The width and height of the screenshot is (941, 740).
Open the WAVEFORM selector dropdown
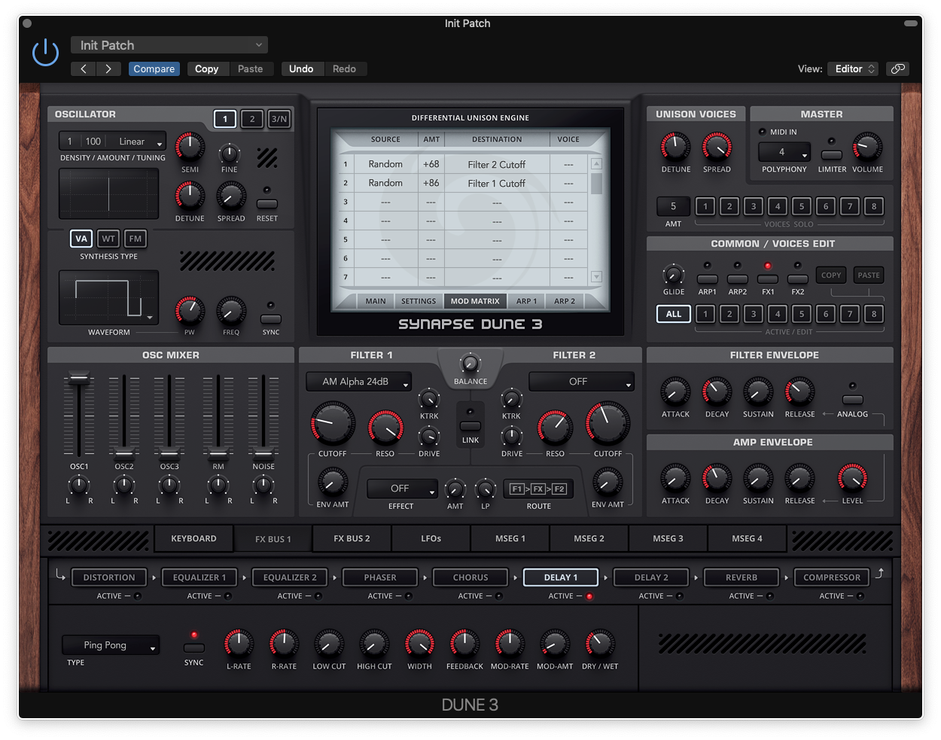tap(108, 297)
